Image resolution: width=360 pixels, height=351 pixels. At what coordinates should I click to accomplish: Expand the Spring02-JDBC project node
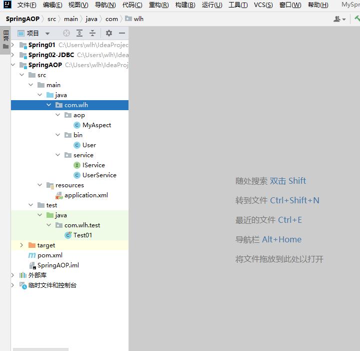(x=13, y=55)
